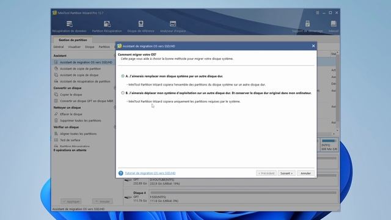Select 'Supprimer toutes les partitions'
This screenshot has height=220, width=391.
[81, 121]
